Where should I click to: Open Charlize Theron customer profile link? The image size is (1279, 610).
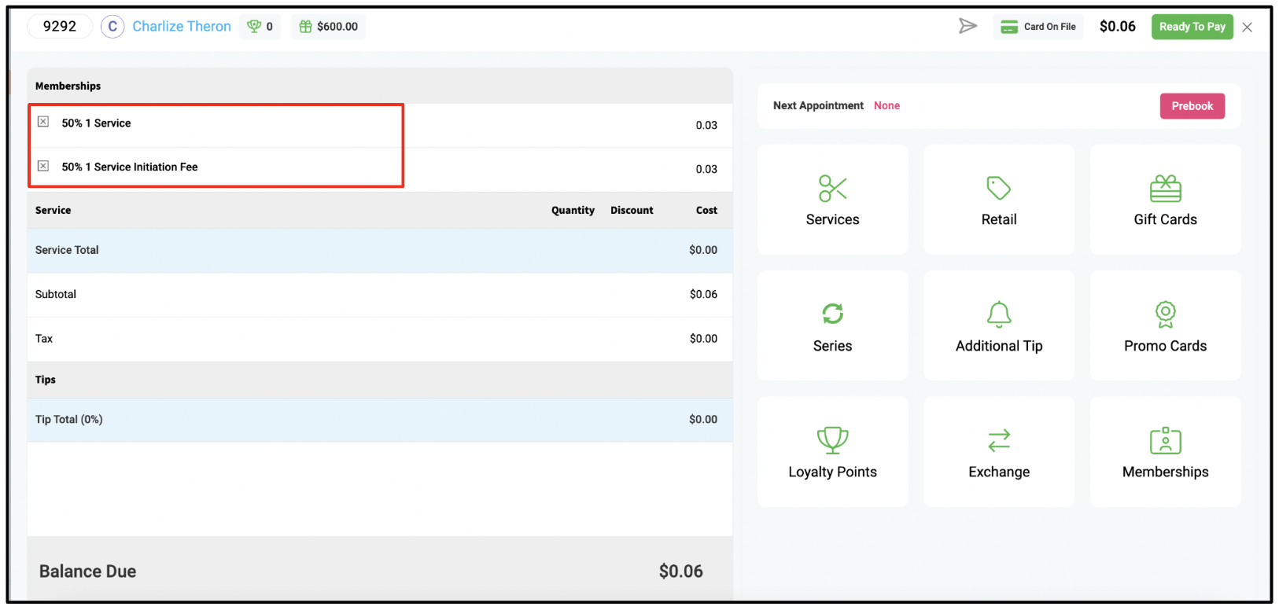pyautogui.click(x=182, y=27)
